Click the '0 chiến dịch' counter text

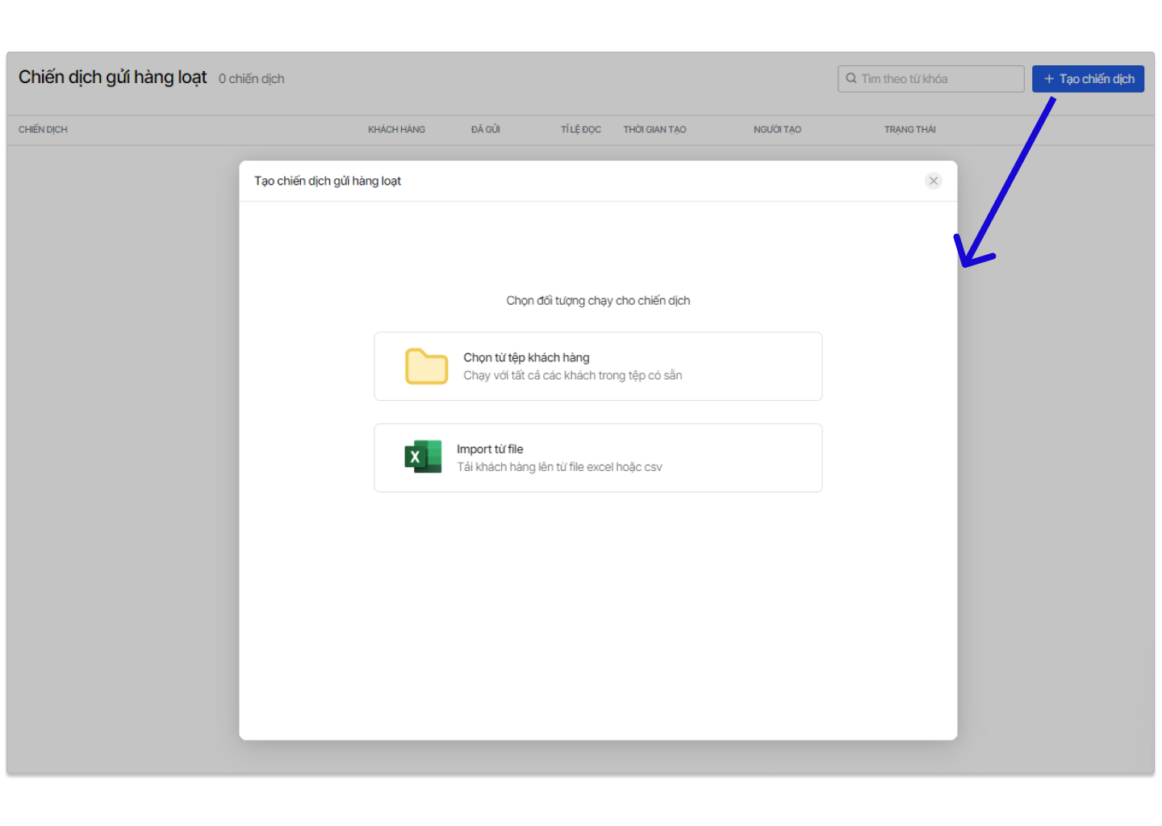click(x=252, y=79)
